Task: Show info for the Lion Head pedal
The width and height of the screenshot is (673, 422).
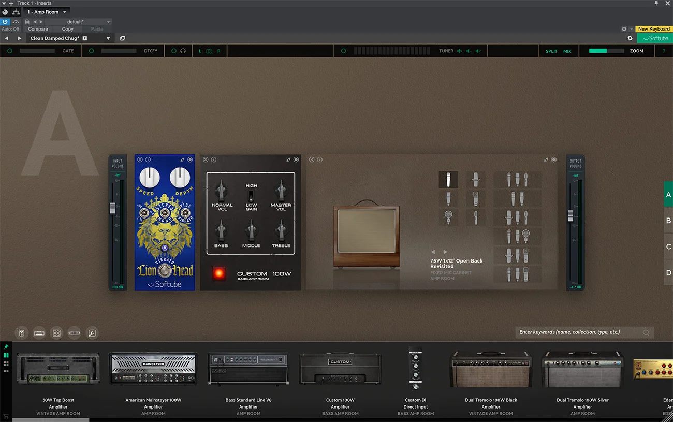Action: [x=148, y=159]
